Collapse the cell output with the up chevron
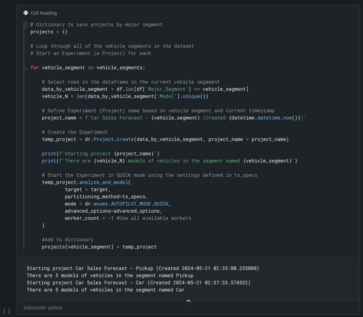Viewport: 363px width, 317px height. point(189,301)
